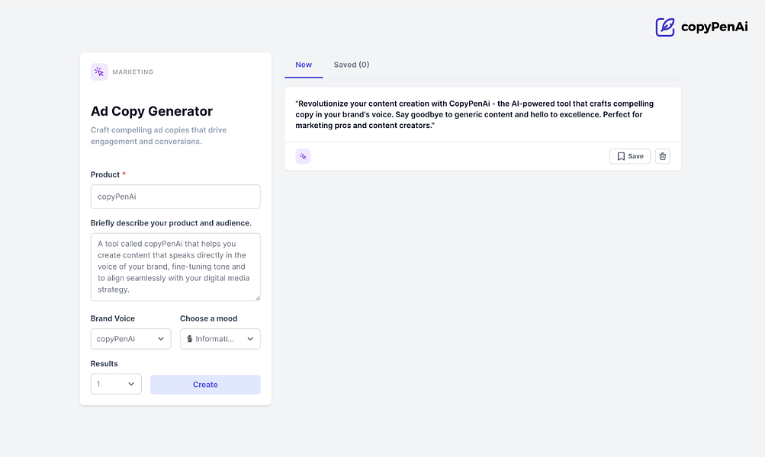Click the Ad Copy Generator heading
The width and height of the screenshot is (765, 457).
point(152,111)
